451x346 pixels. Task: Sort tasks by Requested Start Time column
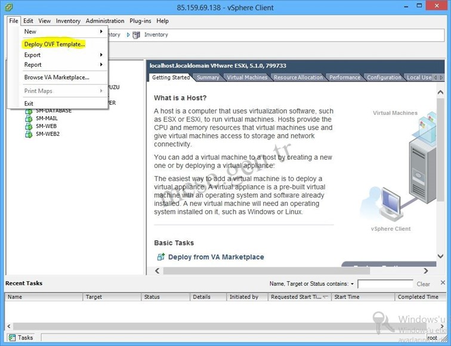coord(299,297)
